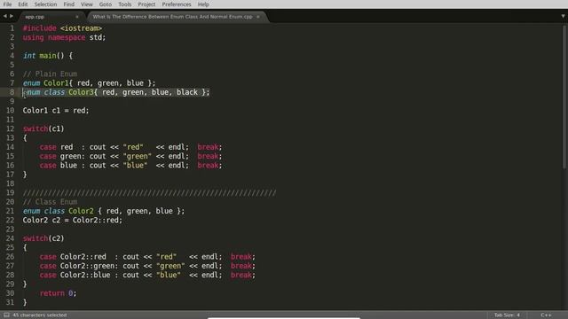Click 'Color1 c1 = red;' line
Image resolution: width=568 pixels, height=319 pixels.
(x=56, y=110)
